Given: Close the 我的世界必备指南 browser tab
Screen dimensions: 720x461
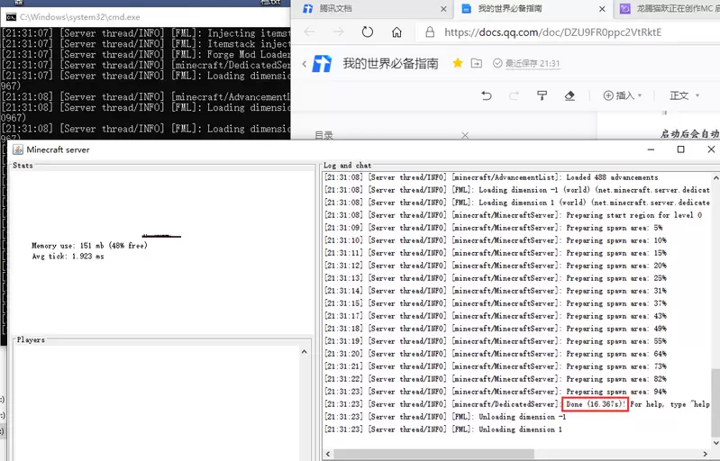Looking at the screenshot, I should coord(602,9).
